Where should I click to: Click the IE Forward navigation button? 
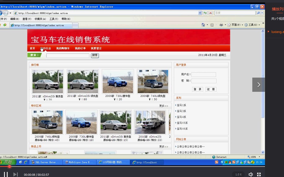6,13
